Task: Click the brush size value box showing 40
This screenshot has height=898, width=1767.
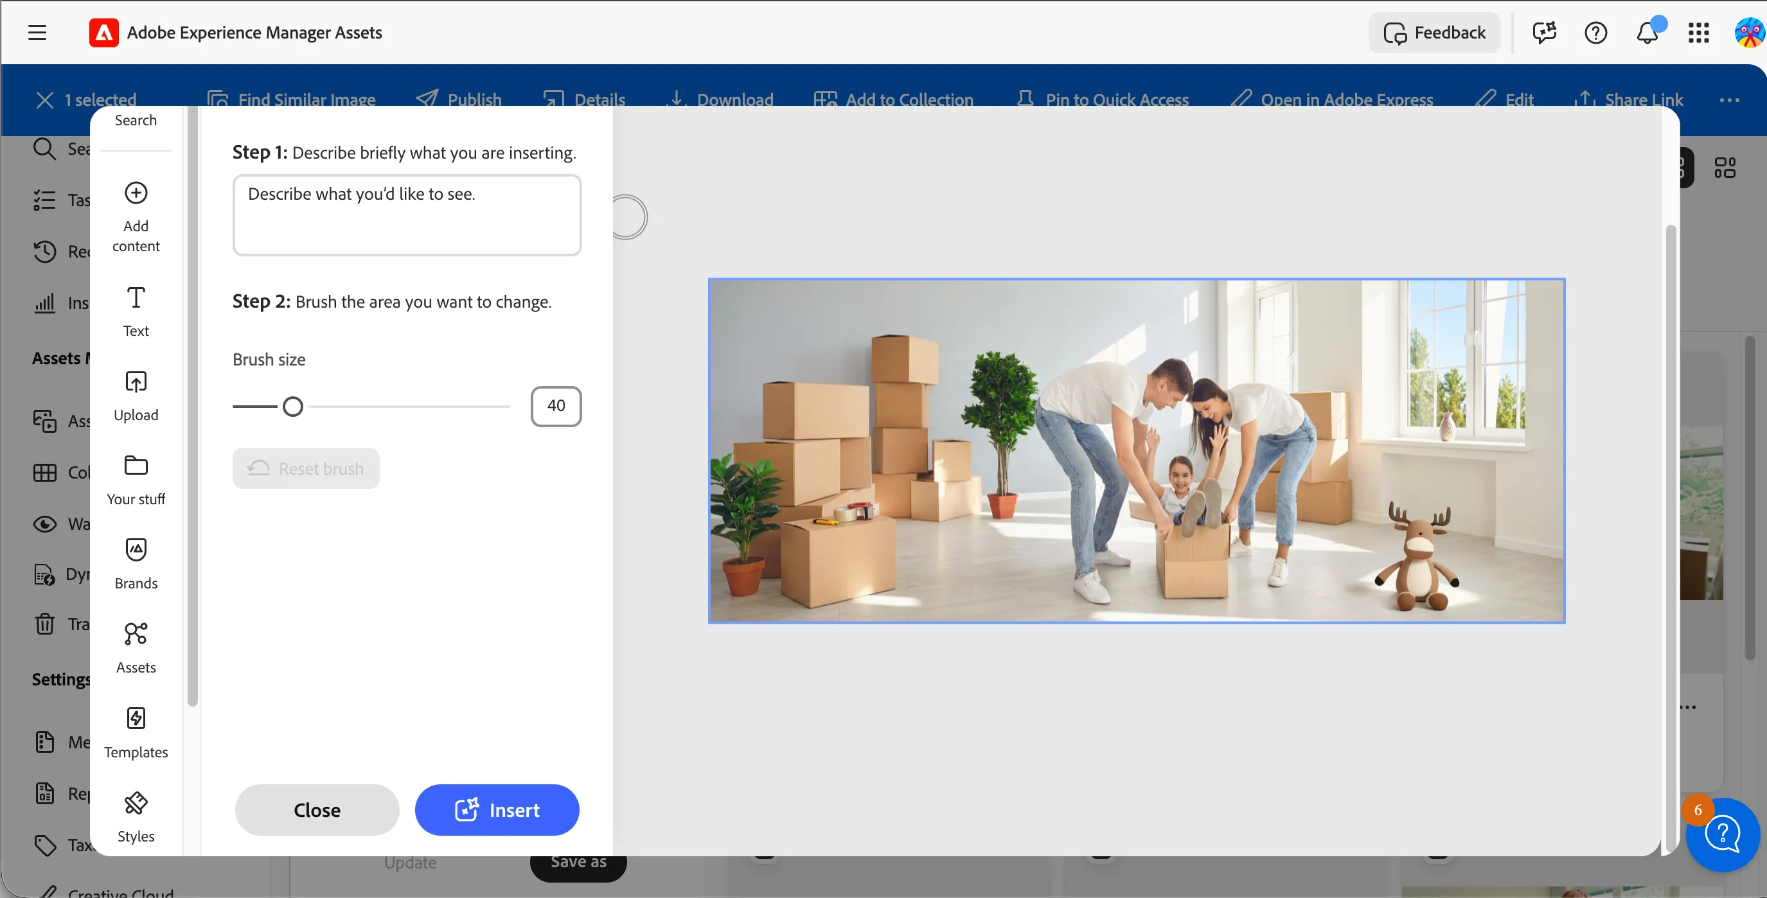Action: [x=556, y=406]
